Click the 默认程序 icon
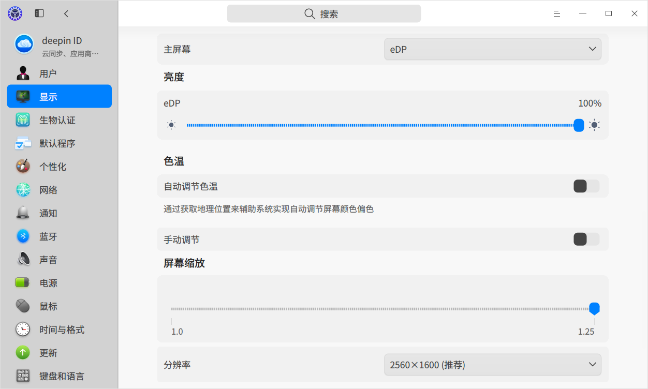This screenshot has height=389, width=648. click(23, 143)
